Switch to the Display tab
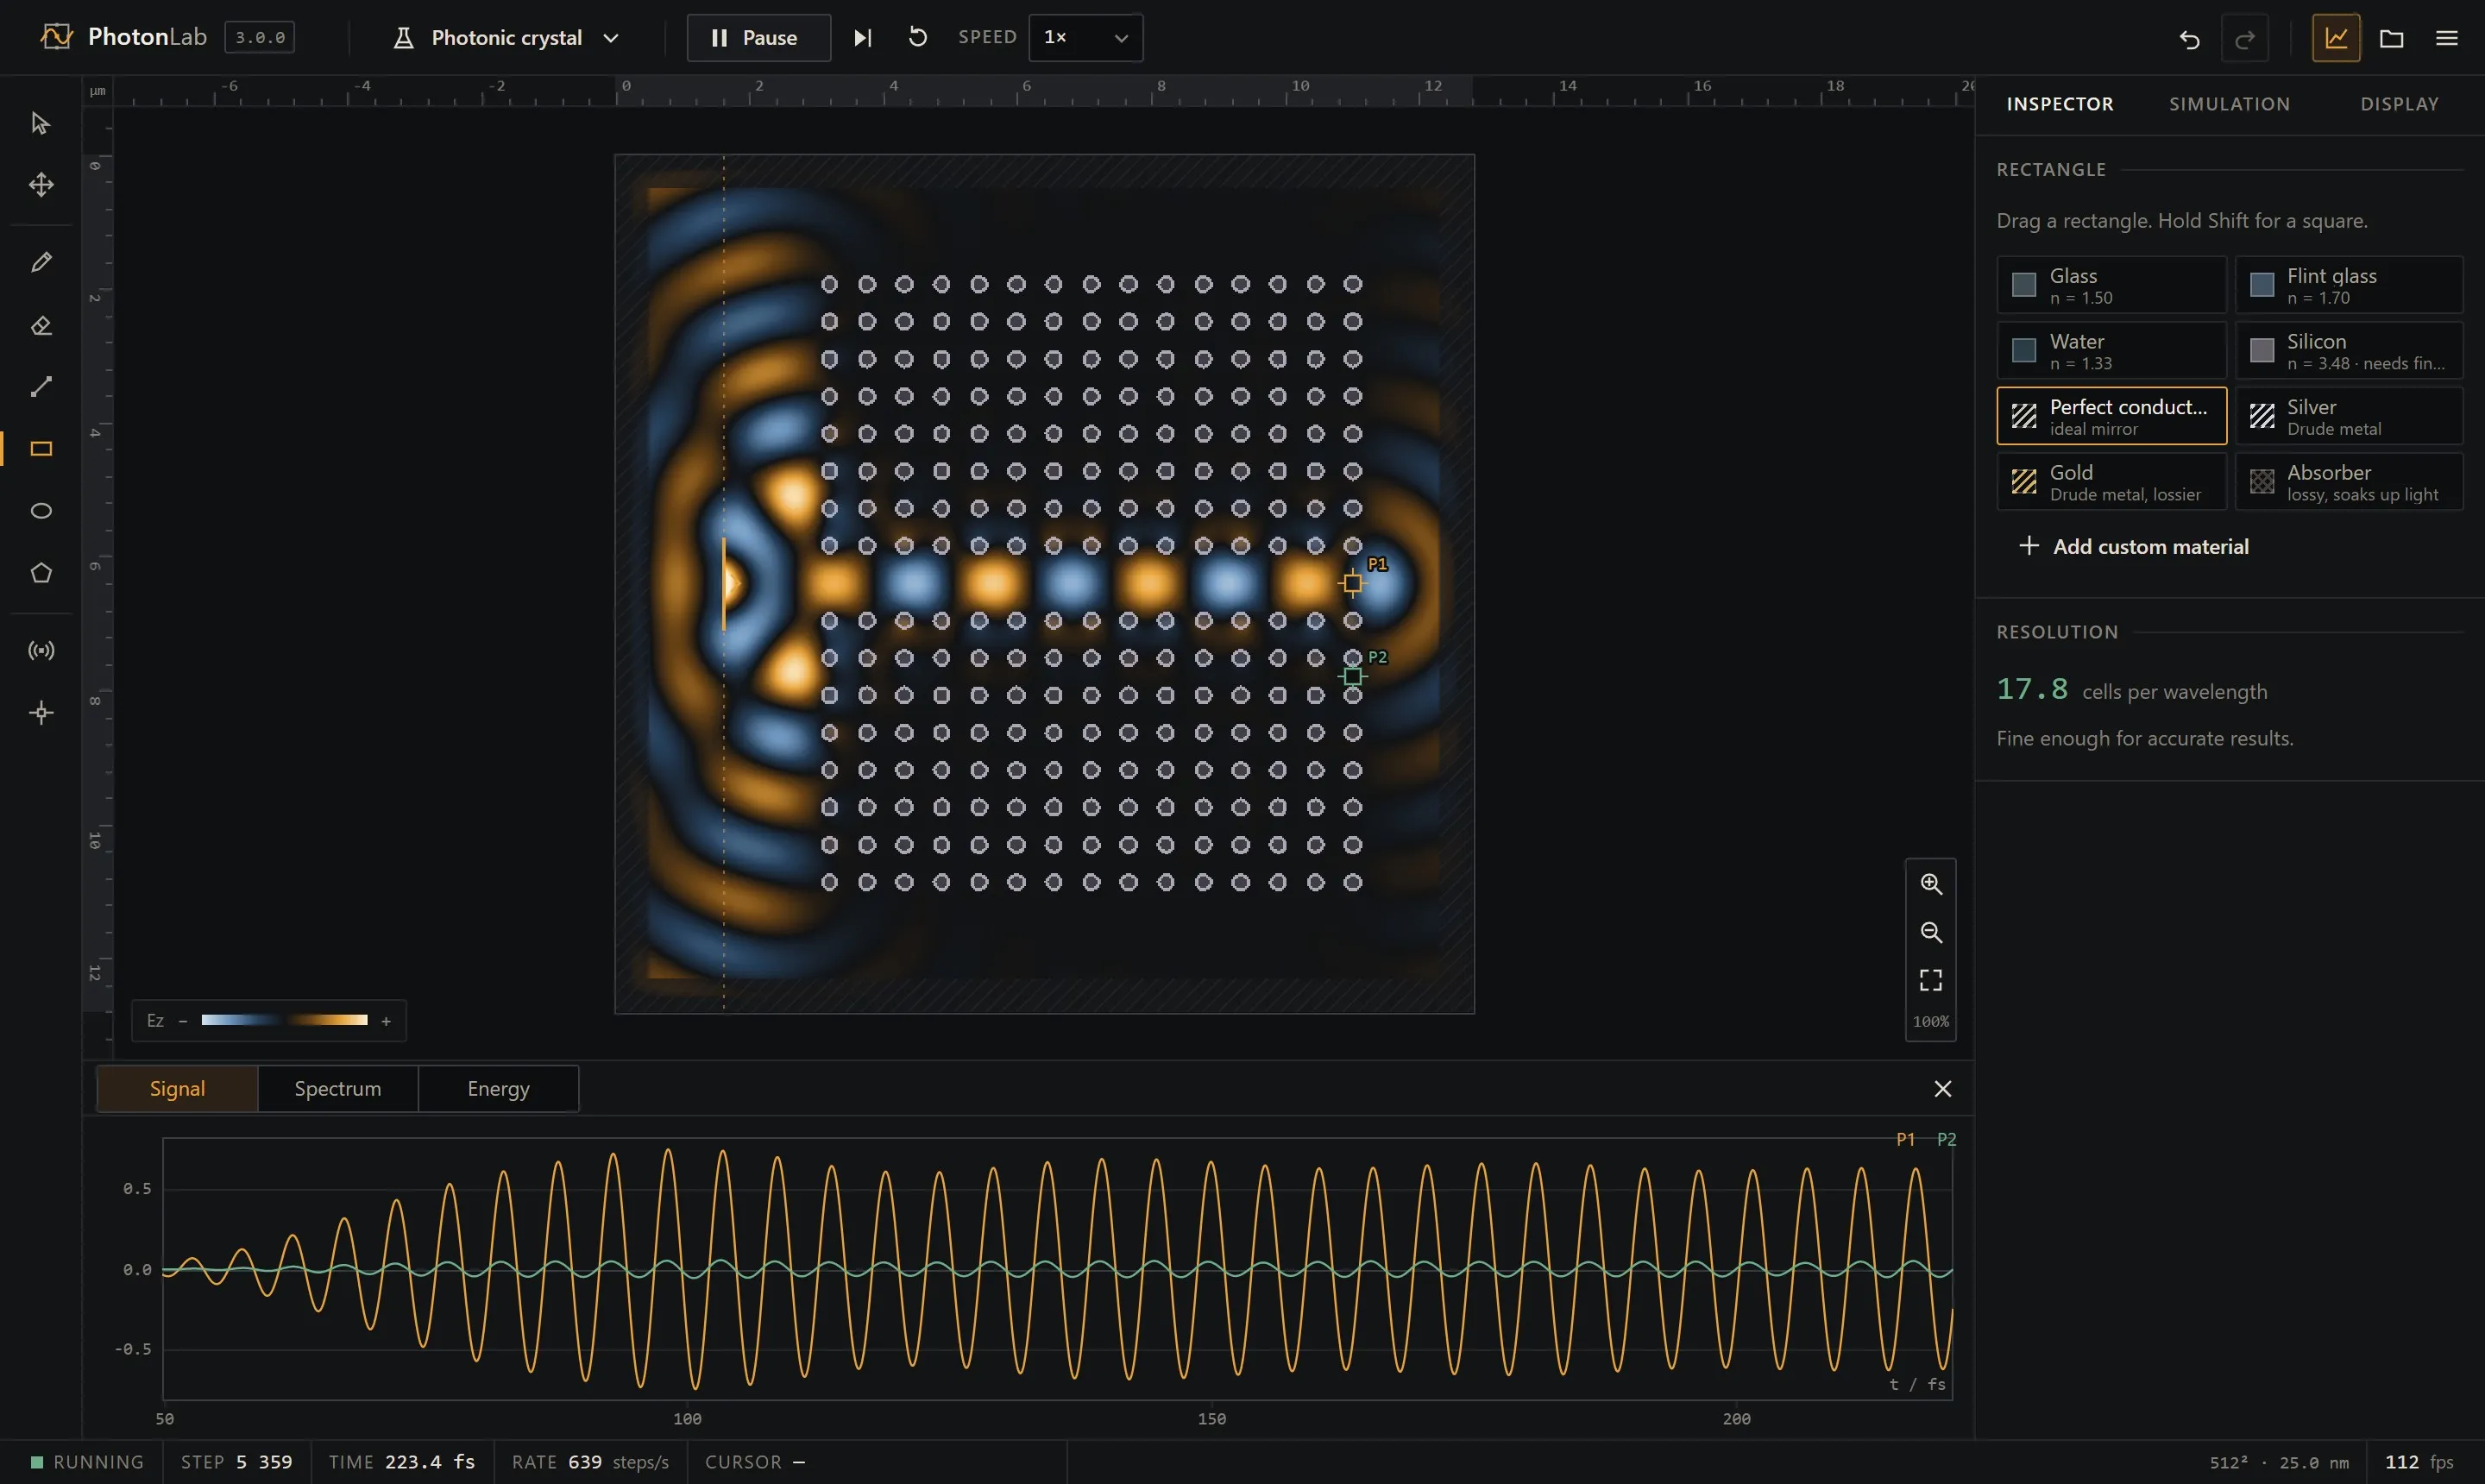Image resolution: width=2485 pixels, height=1484 pixels. [2399, 104]
